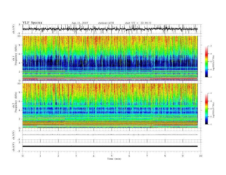Click time axis tick label "5"
This screenshot has width=226, height=175.
pos(112,156)
